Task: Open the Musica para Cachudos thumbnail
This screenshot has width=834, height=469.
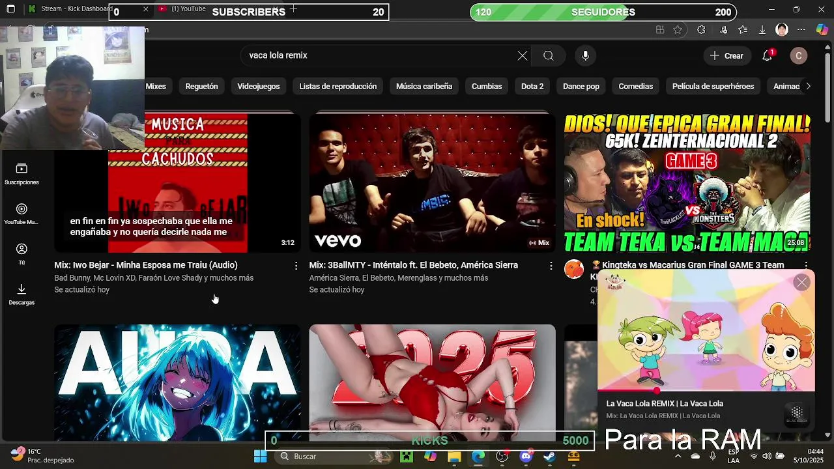Action: [x=177, y=183]
